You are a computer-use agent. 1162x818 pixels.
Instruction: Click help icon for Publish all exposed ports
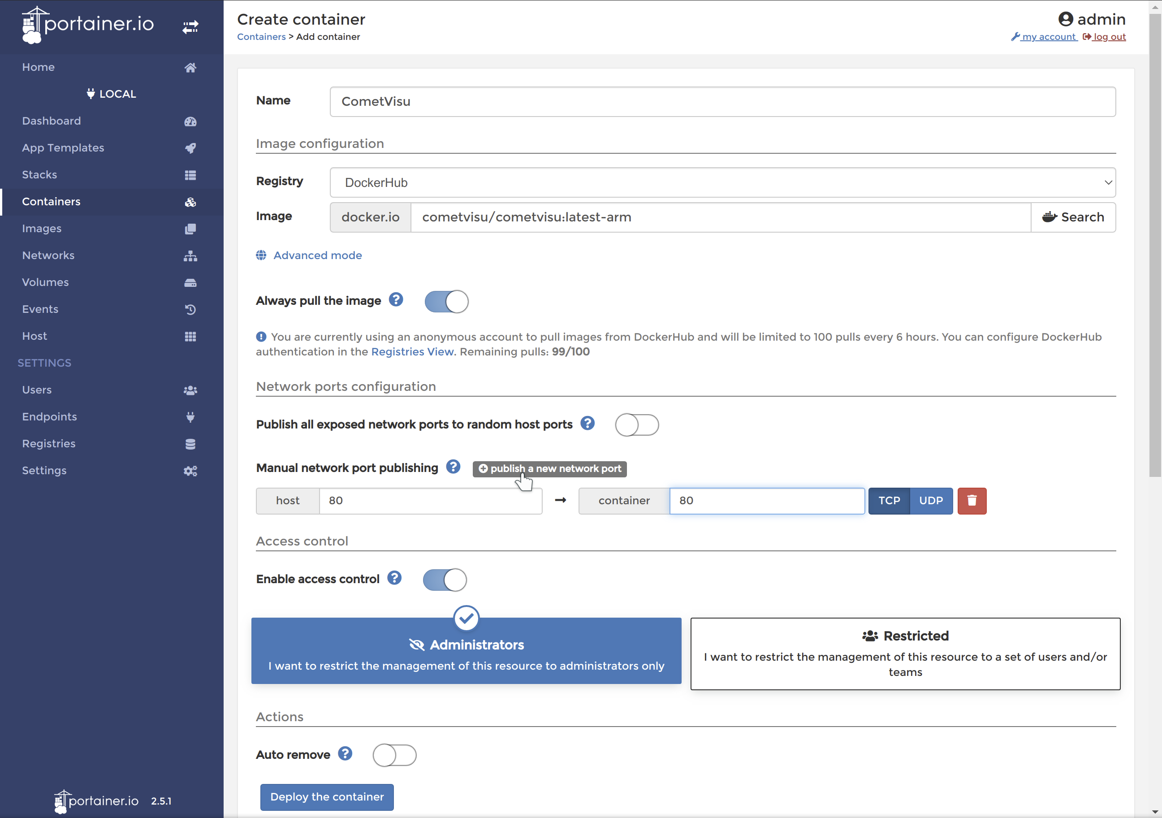(587, 423)
